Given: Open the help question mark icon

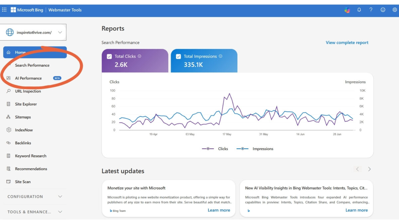Looking at the screenshot, I should pyautogui.click(x=371, y=10).
